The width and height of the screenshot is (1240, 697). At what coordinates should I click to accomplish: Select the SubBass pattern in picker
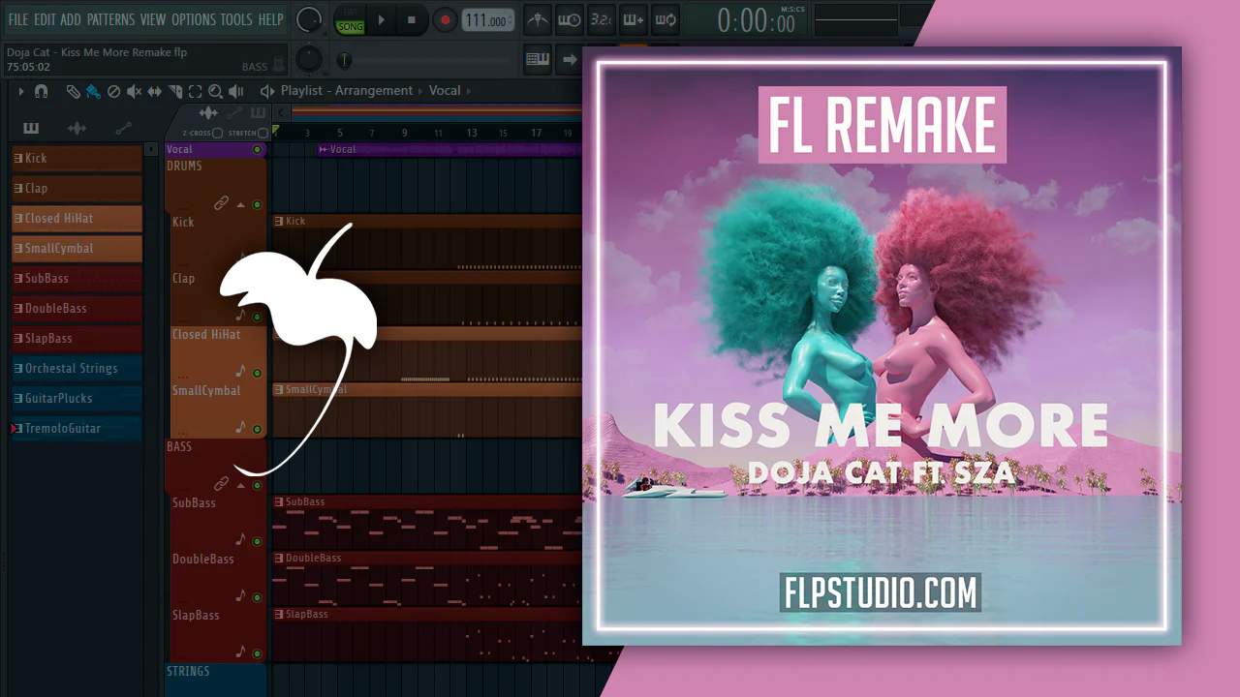pos(77,278)
